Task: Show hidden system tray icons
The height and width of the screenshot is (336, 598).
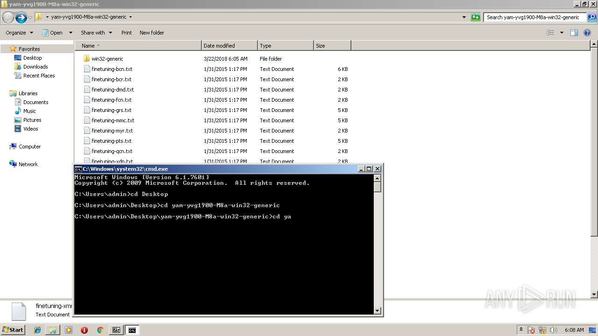Action: [x=521, y=329]
